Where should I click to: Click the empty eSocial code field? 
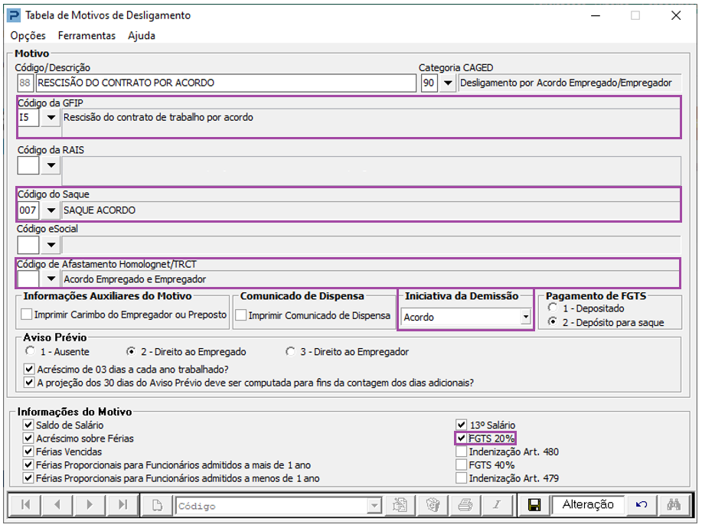[x=28, y=245]
